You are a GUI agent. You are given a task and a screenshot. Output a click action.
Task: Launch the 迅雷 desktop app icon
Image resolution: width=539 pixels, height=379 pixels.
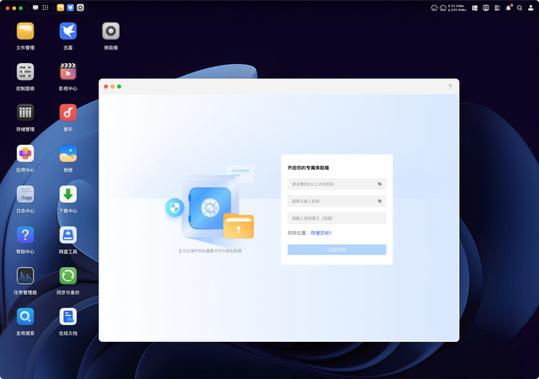click(x=67, y=31)
